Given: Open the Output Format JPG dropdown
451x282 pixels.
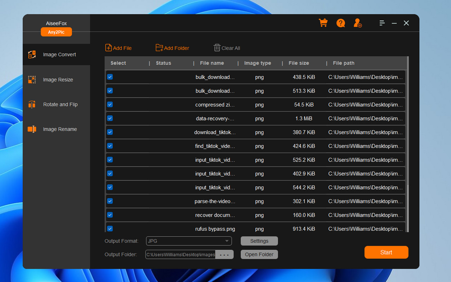Looking at the screenshot, I should tap(189, 241).
